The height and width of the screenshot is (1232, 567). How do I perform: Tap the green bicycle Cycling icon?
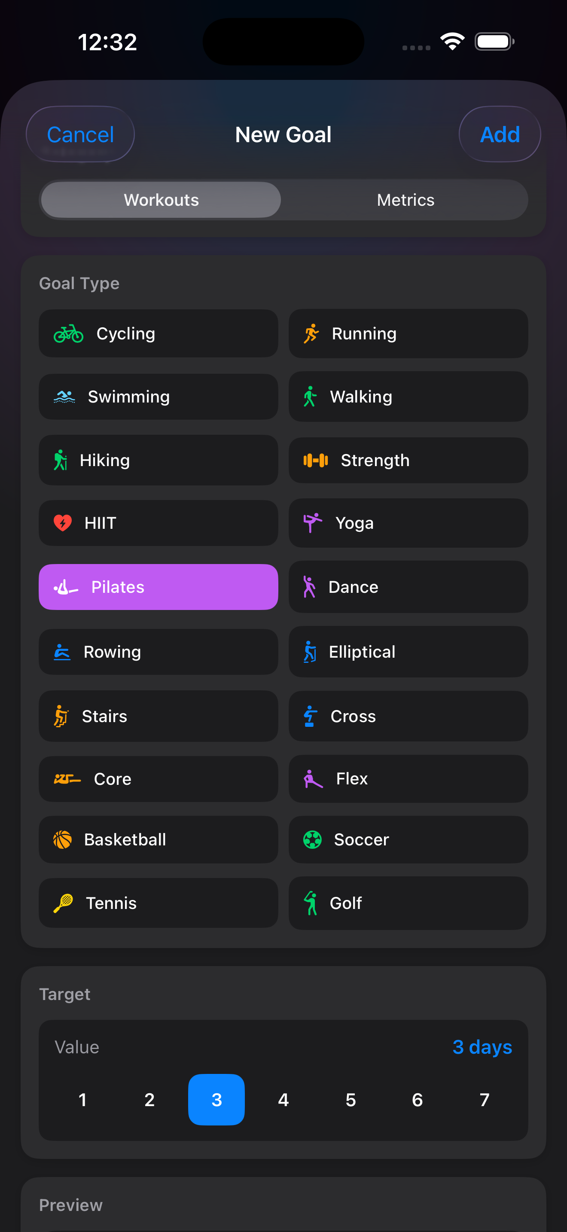point(68,334)
